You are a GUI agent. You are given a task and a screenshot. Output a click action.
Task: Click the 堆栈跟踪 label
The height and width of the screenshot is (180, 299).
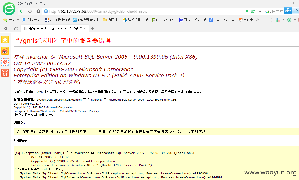21,140
